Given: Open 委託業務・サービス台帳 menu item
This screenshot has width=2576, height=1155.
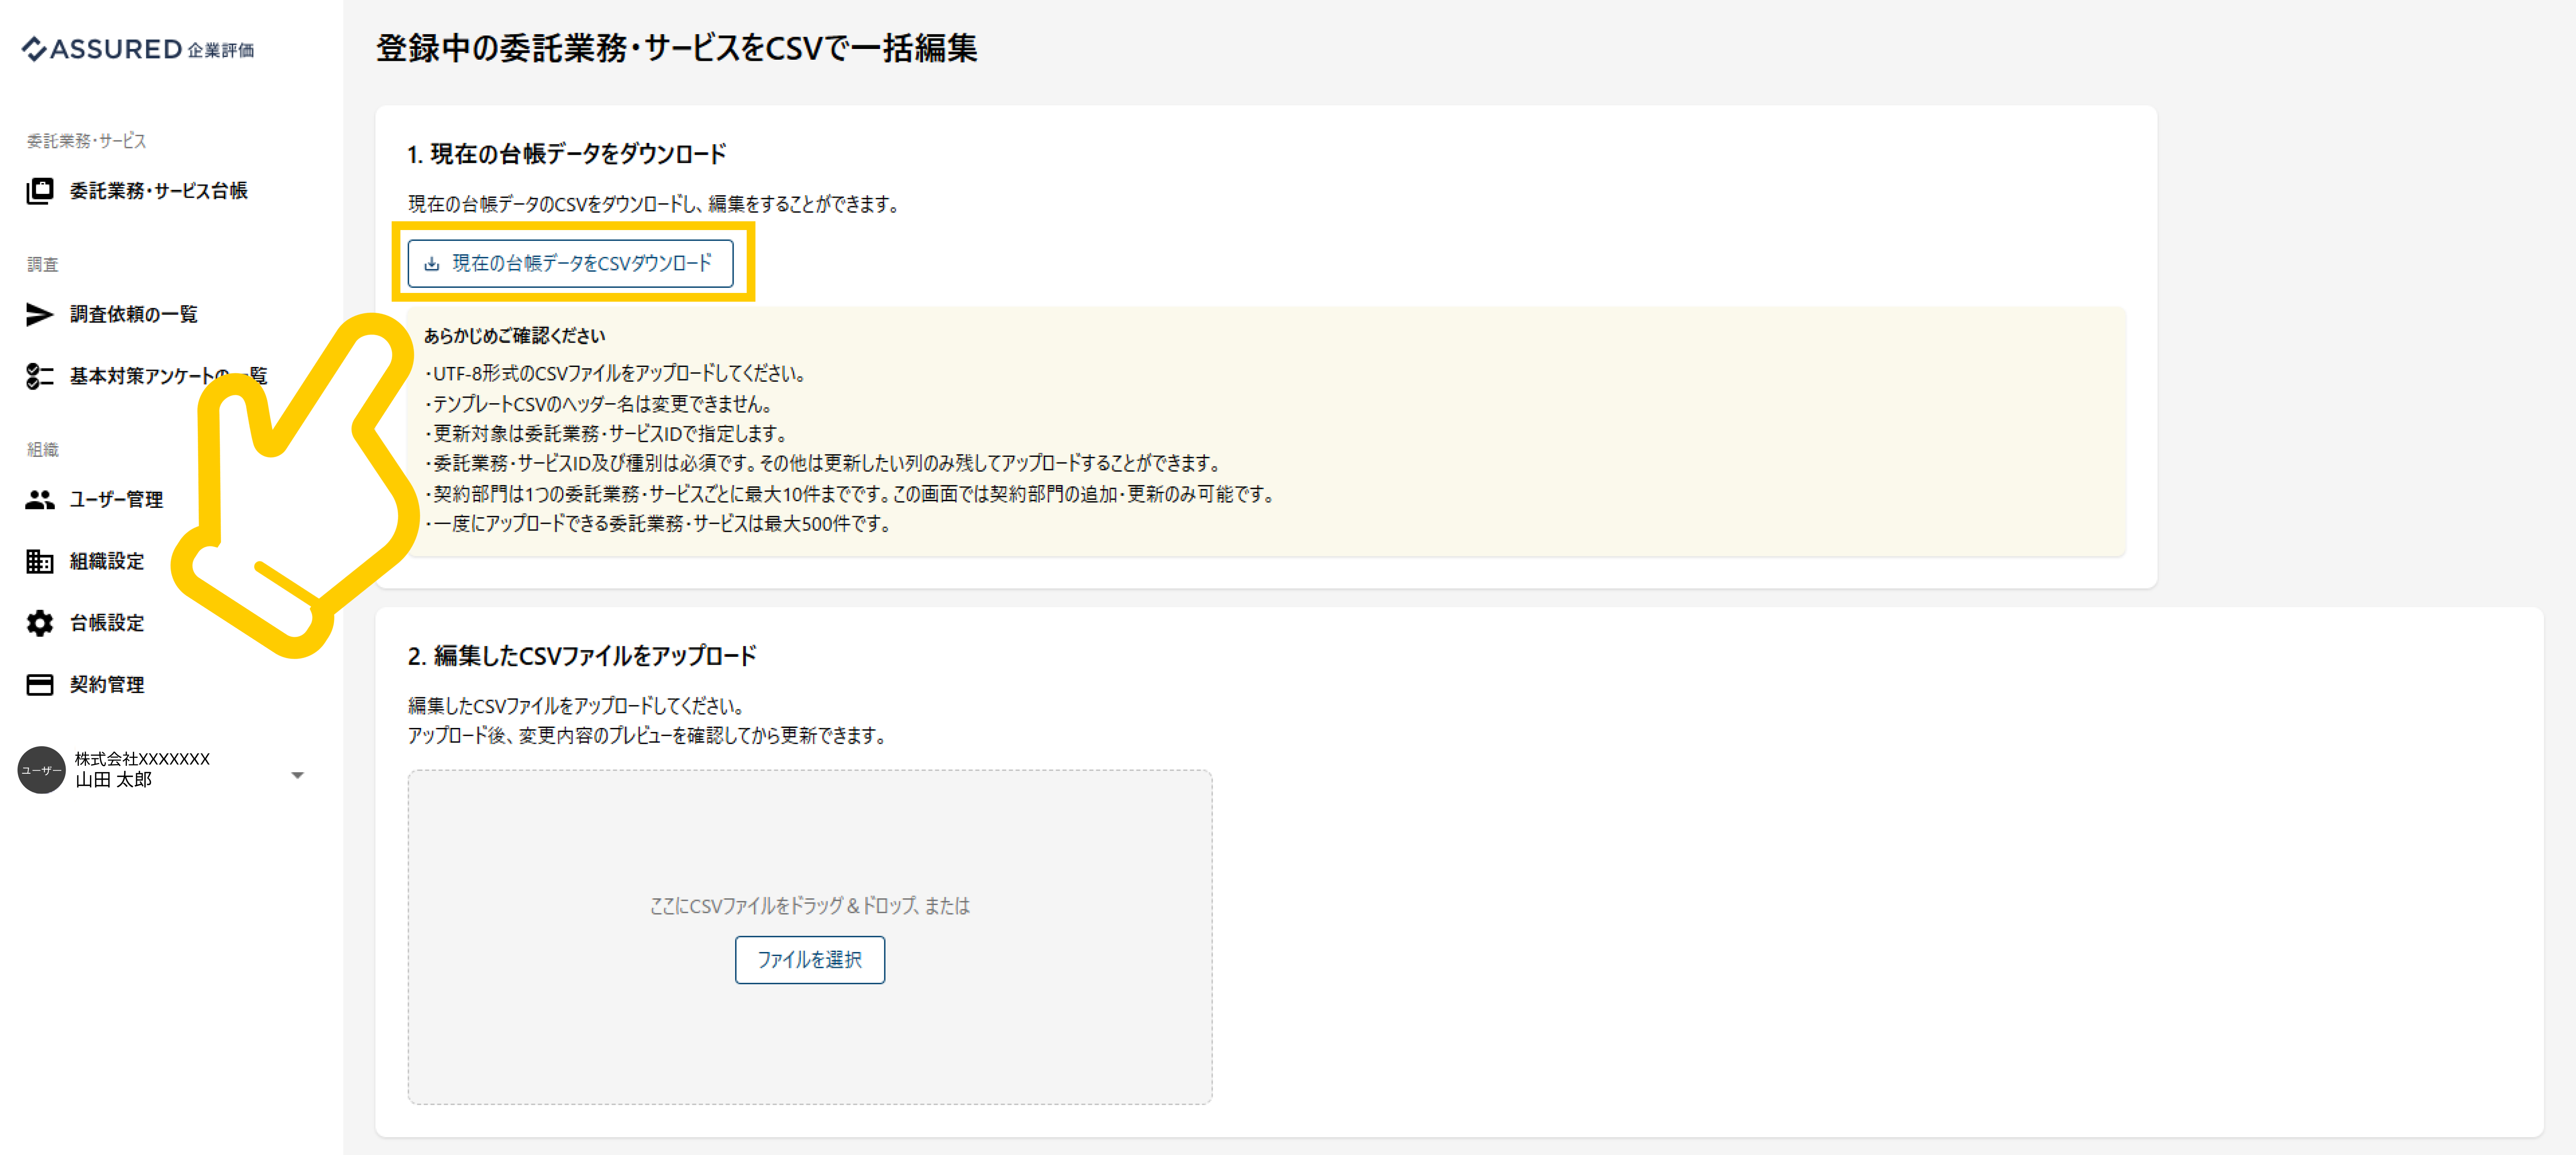Looking at the screenshot, I should click(158, 191).
